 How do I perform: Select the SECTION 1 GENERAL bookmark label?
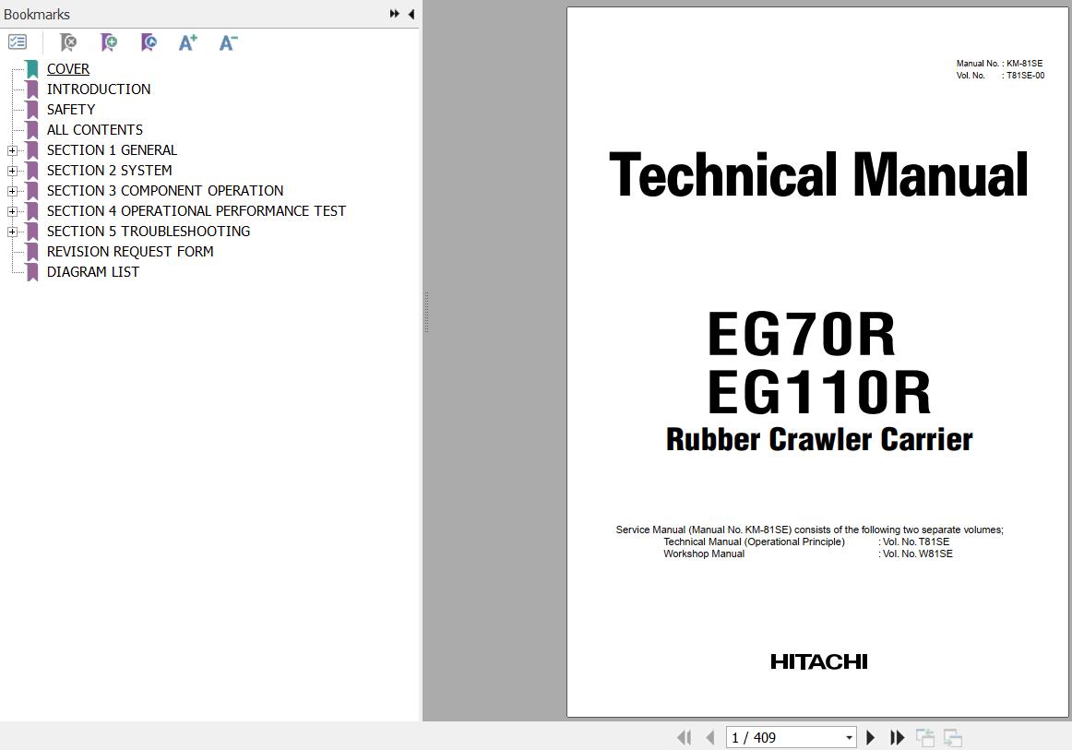point(112,150)
